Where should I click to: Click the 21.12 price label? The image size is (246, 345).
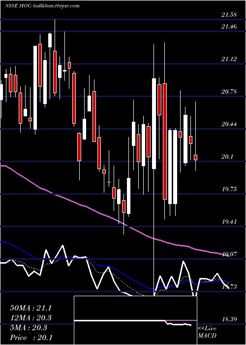pos(229,59)
